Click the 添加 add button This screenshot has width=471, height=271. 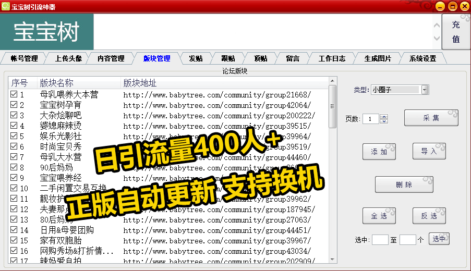coord(379,152)
